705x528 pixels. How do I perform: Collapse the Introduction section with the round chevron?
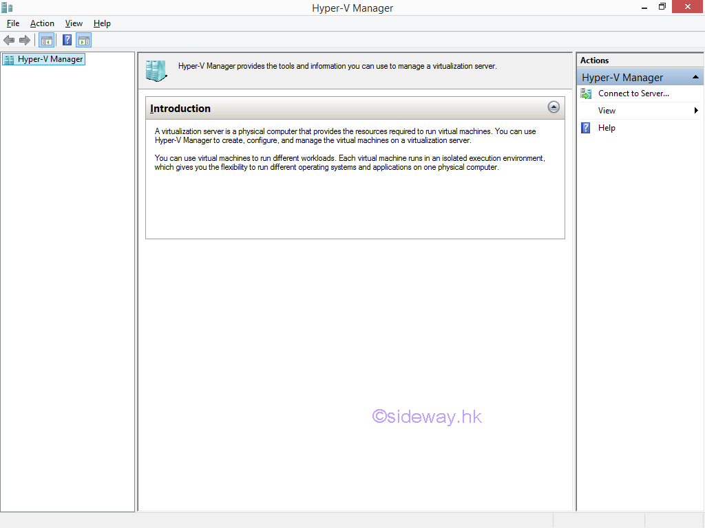554,107
